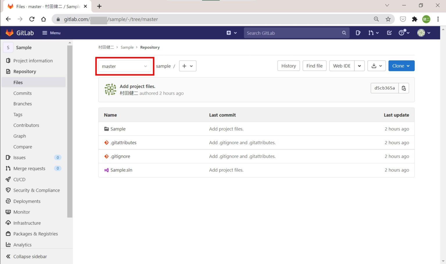
Task: Open the Issues icon in top bar
Action: 358,33
